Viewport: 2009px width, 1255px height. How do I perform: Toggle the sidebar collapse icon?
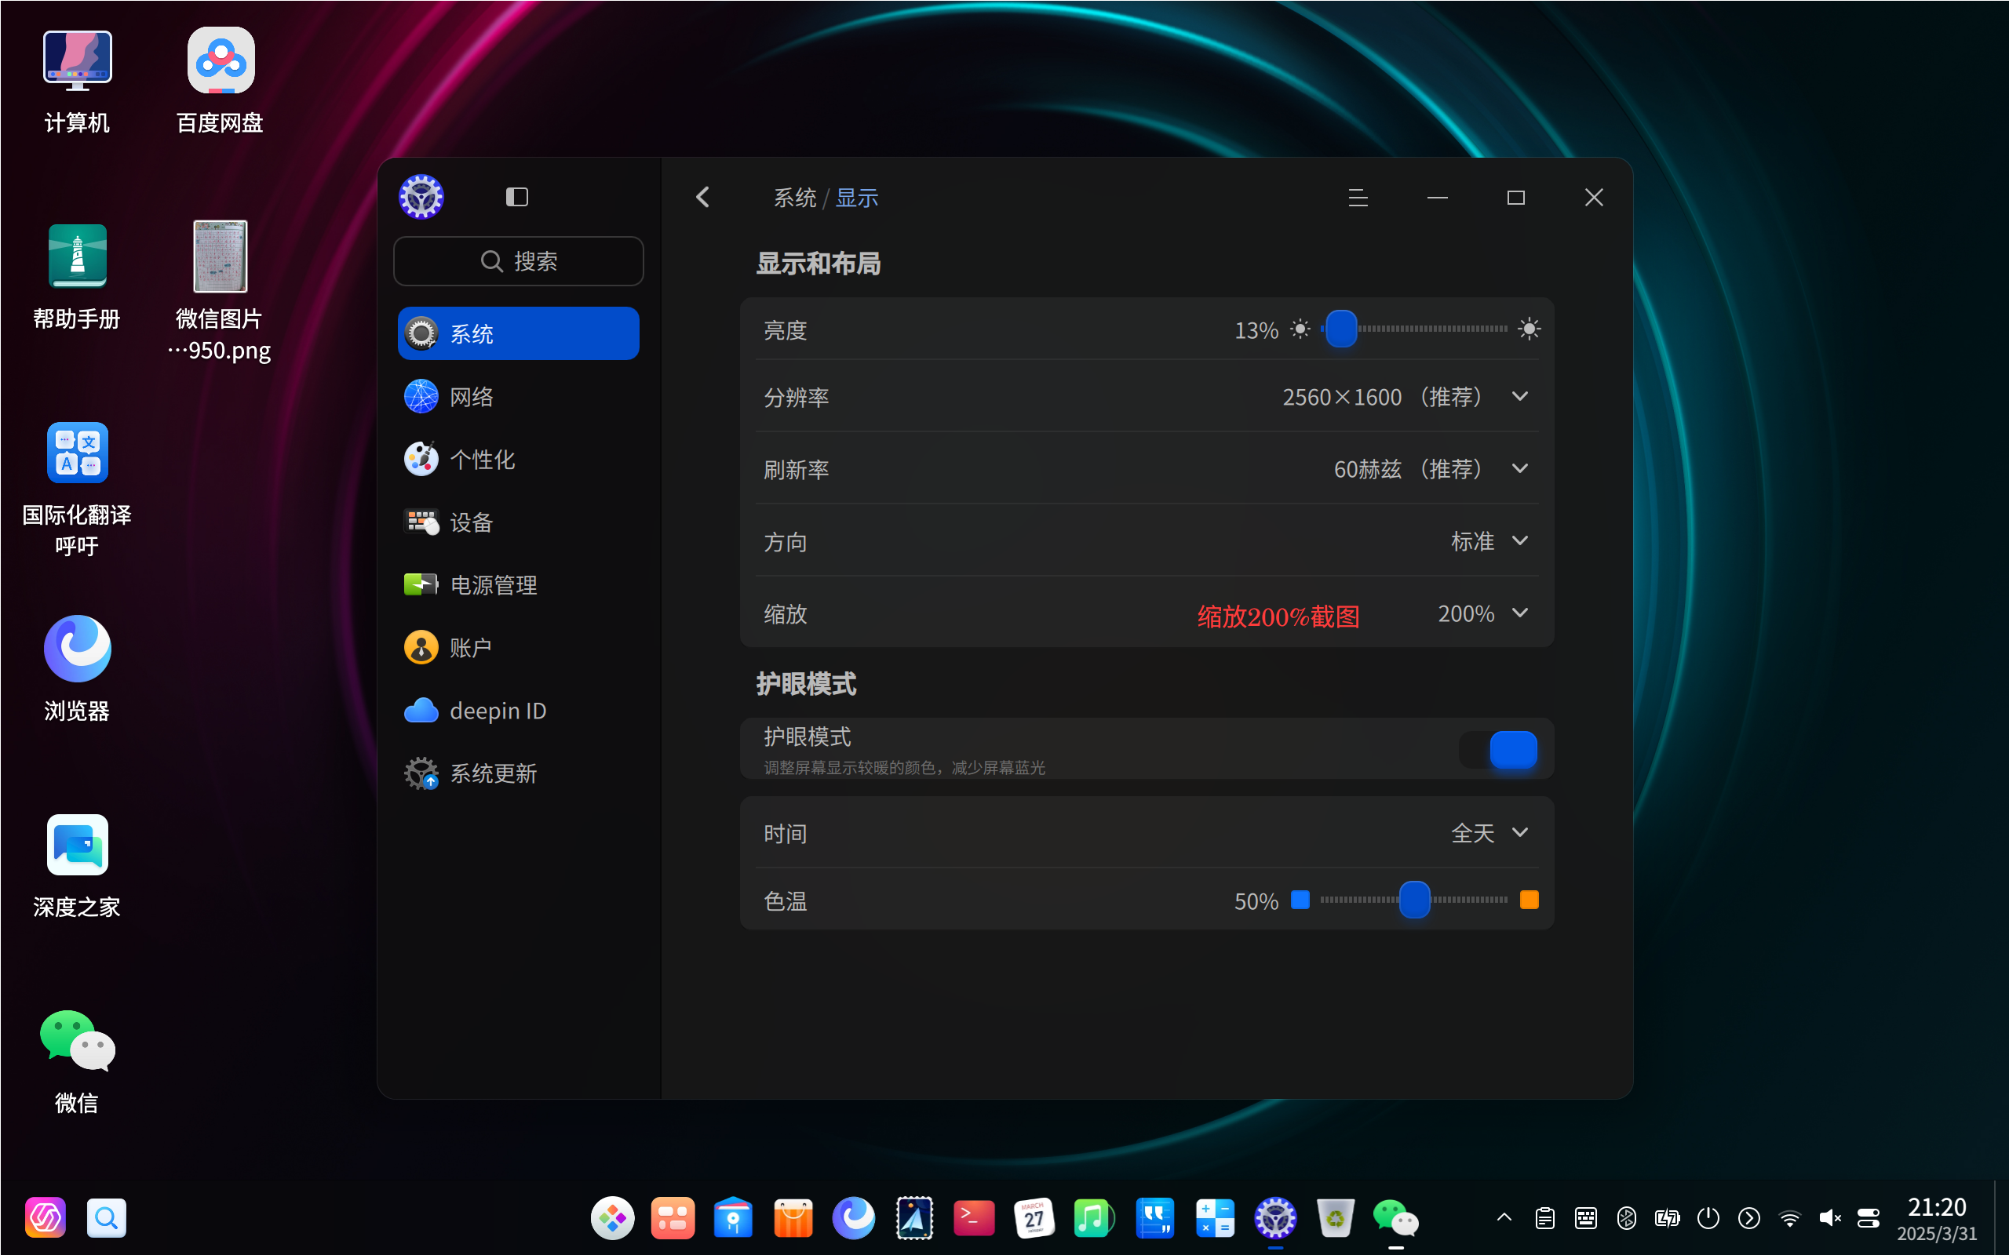[x=516, y=197]
